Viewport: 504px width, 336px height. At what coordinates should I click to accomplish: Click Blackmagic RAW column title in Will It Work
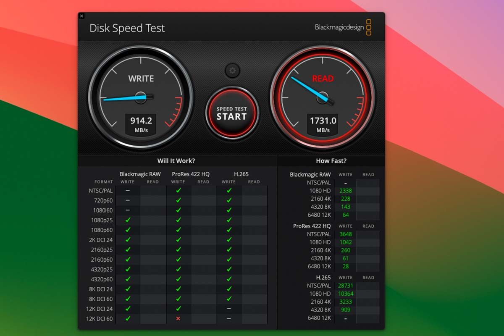[x=140, y=174]
